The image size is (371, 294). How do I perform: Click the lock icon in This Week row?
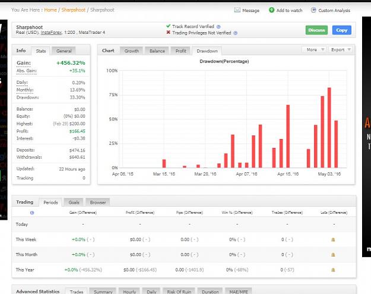(333, 239)
